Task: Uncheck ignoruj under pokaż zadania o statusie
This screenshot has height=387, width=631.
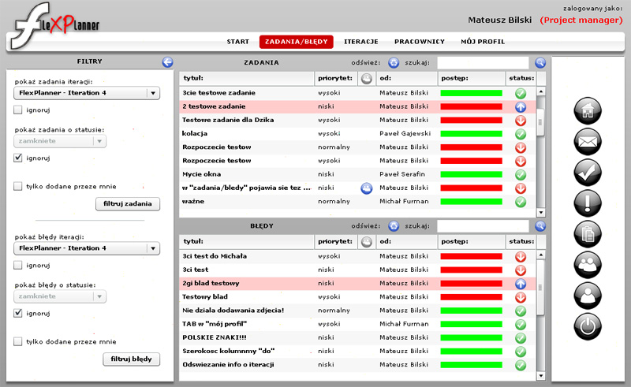Action: [x=18, y=158]
